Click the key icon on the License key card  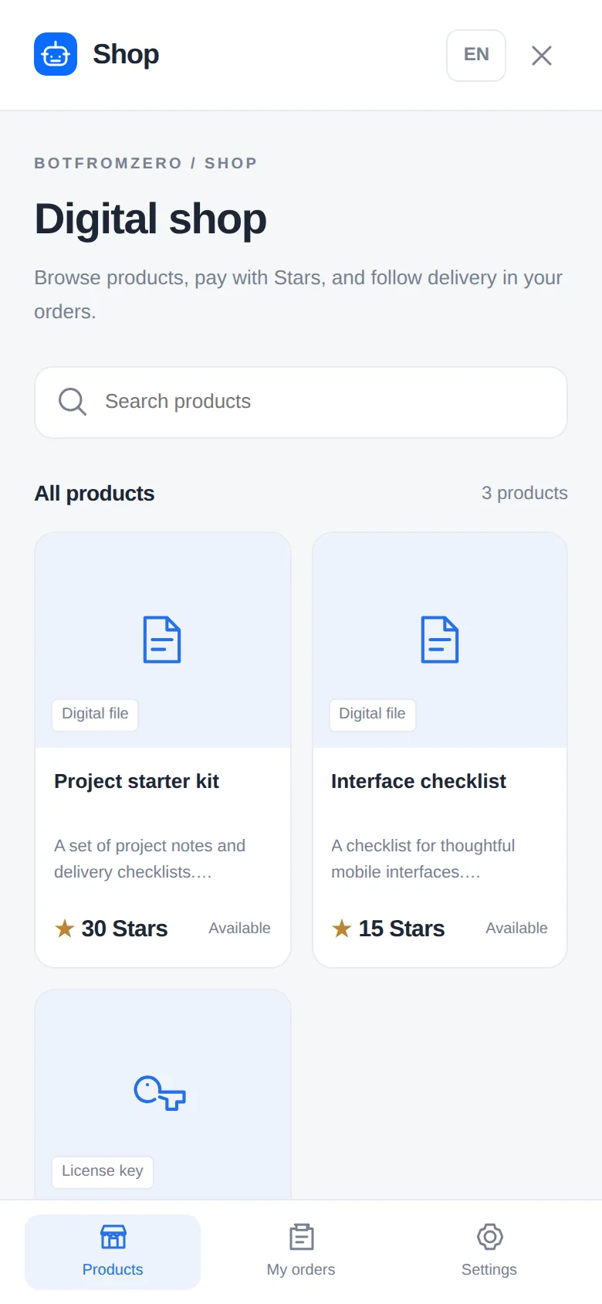160,1093
